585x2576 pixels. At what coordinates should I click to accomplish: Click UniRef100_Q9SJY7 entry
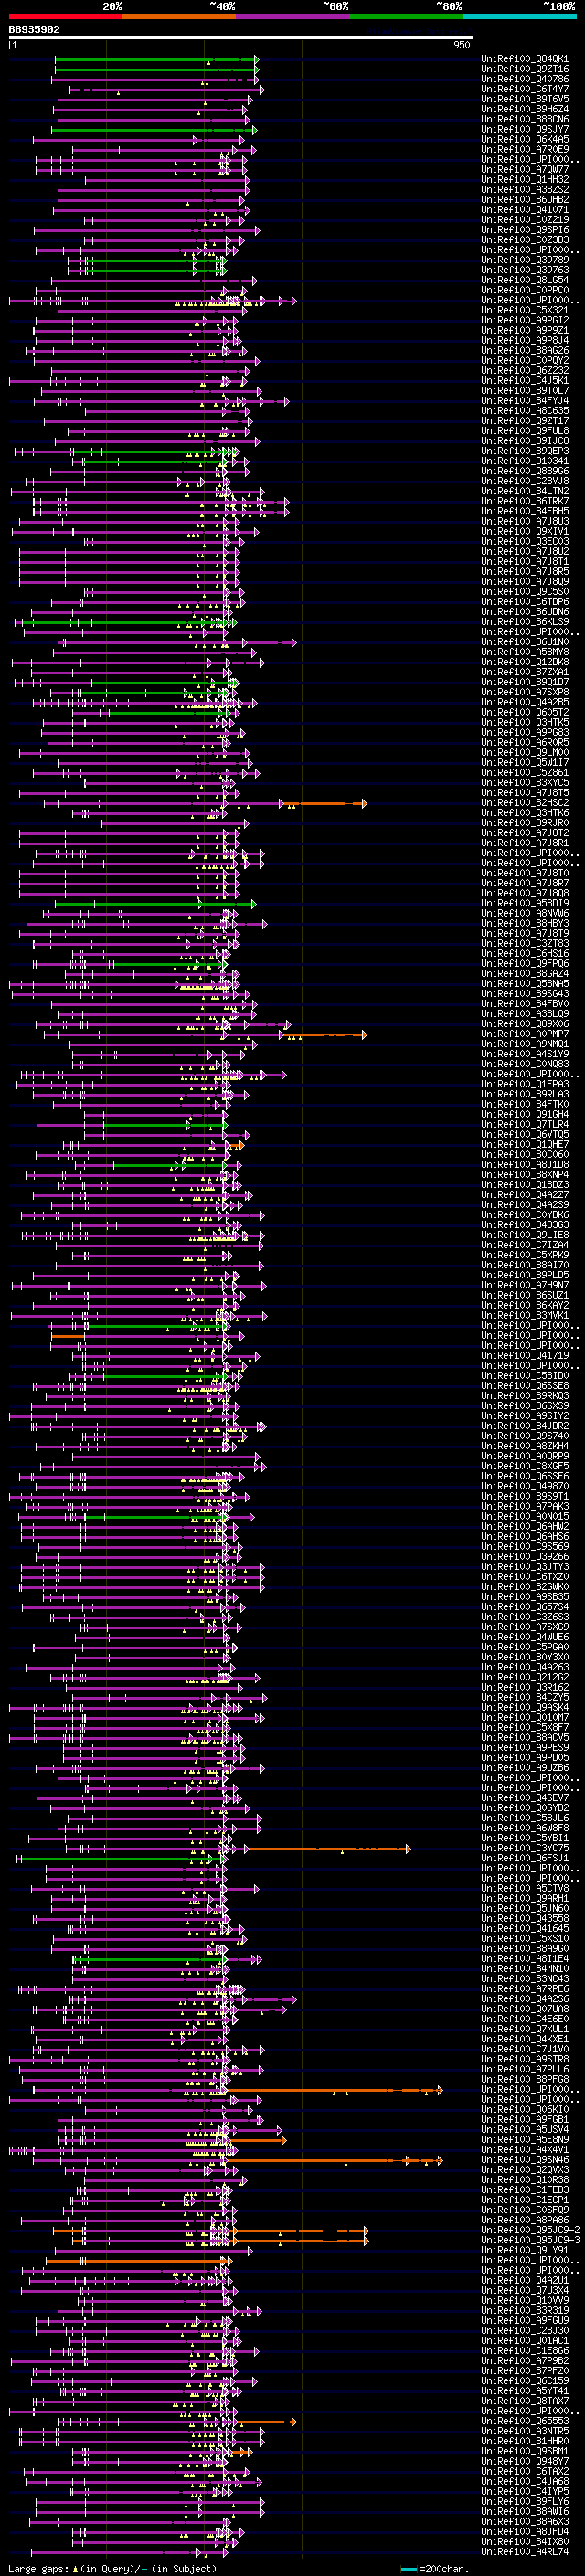coord(525,129)
